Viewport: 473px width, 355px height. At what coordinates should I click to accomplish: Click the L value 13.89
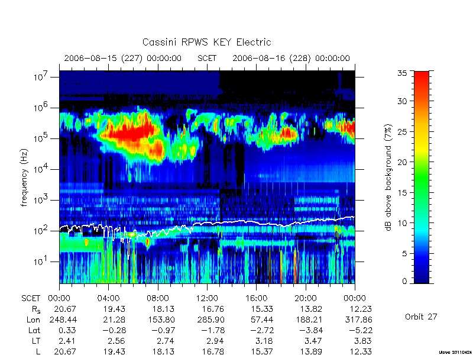(311, 351)
